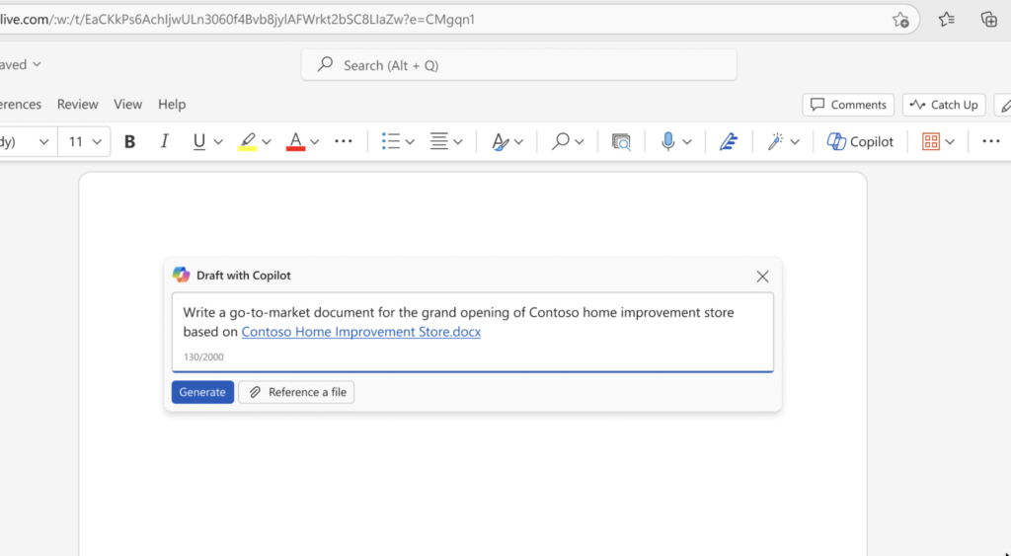Open more font options ellipsis
The image size is (1011, 556).
pyautogui.click(x=344, y=141)
